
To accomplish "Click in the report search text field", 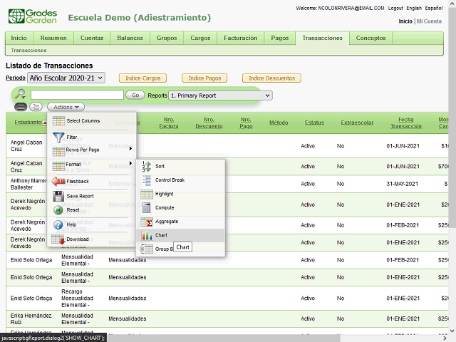I will point(78,95).
